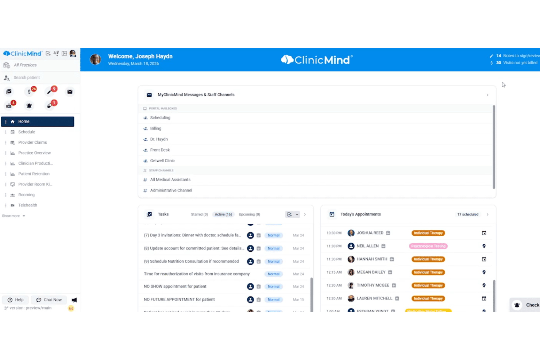Expand the Show more sidebar menu

click(x=13, y=216)
